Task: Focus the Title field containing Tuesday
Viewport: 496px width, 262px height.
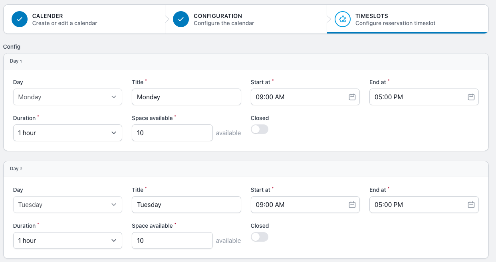Action: pyautogui.click(x=186, y=205)
